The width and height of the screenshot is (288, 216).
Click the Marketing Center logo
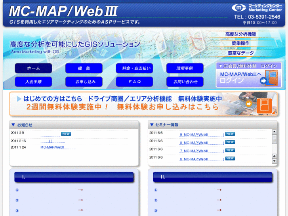257,8
